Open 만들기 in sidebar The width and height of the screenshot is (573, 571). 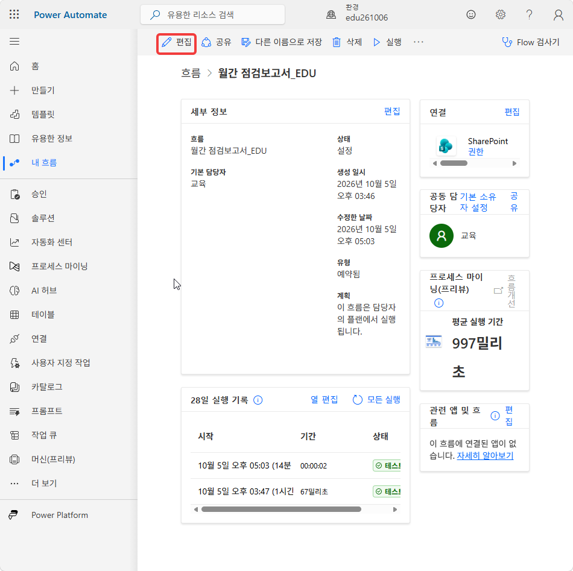43,90
